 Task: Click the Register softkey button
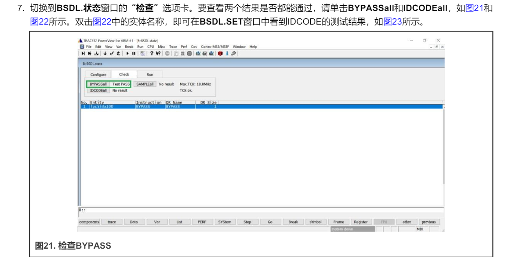[x=360, y=222]
